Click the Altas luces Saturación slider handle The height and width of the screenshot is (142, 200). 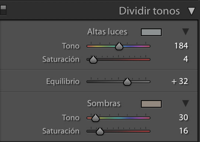(93, 60)
